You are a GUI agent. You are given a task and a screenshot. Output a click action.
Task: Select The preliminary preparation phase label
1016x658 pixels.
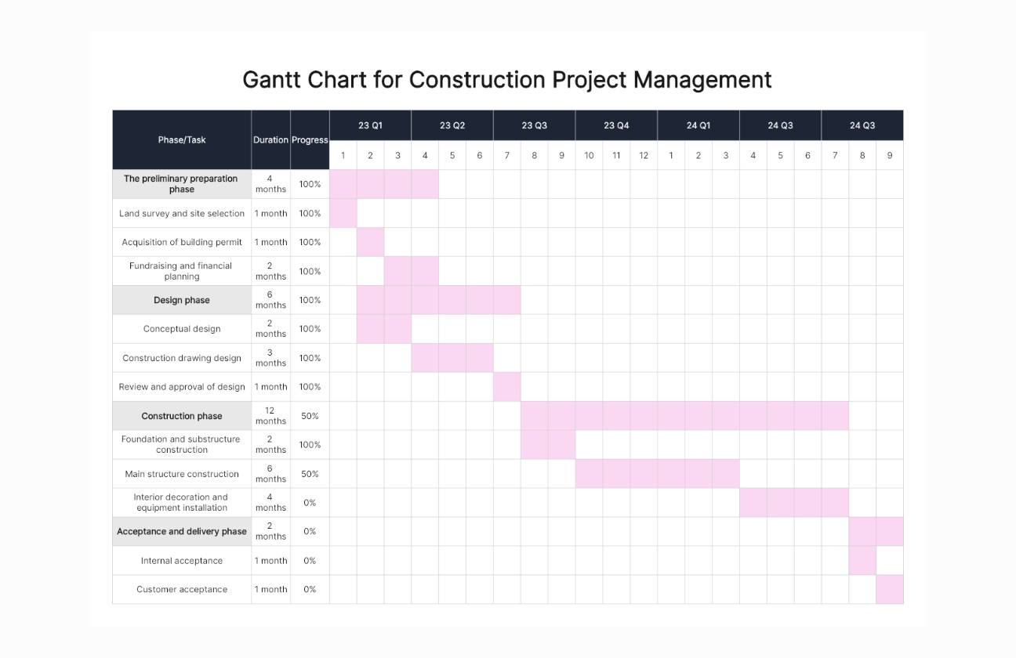click(x=182, y=184)
